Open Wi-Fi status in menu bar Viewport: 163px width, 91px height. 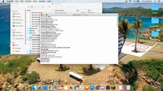pos(130,1)
